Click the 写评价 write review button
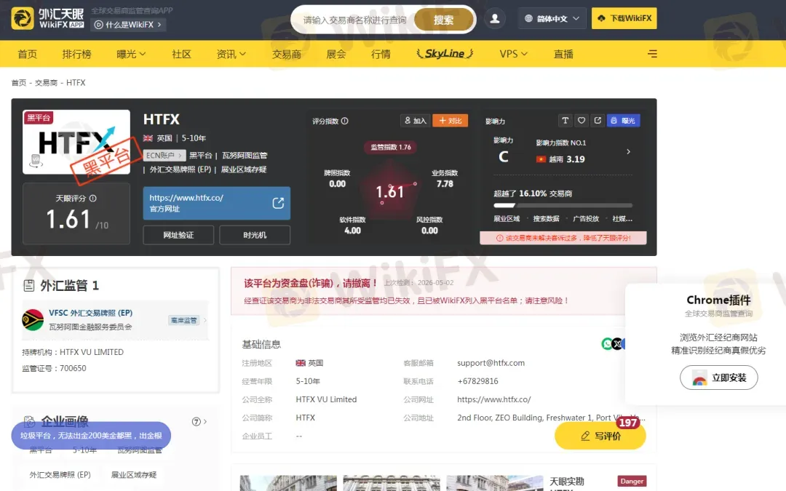 [600, 436]
